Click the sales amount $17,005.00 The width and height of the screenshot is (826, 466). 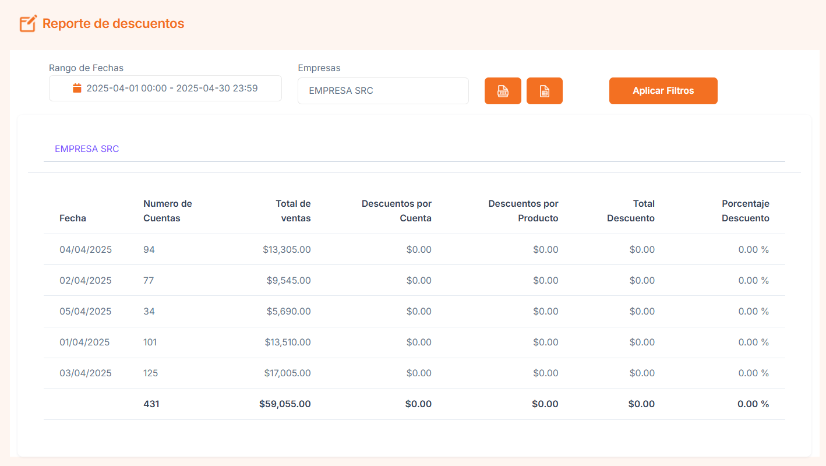pos(287,373)
